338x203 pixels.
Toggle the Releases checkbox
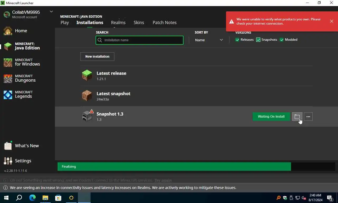[237, 40]
